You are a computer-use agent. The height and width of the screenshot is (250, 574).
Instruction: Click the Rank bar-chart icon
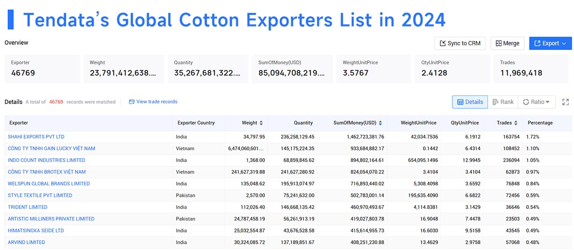coord(495,102)
